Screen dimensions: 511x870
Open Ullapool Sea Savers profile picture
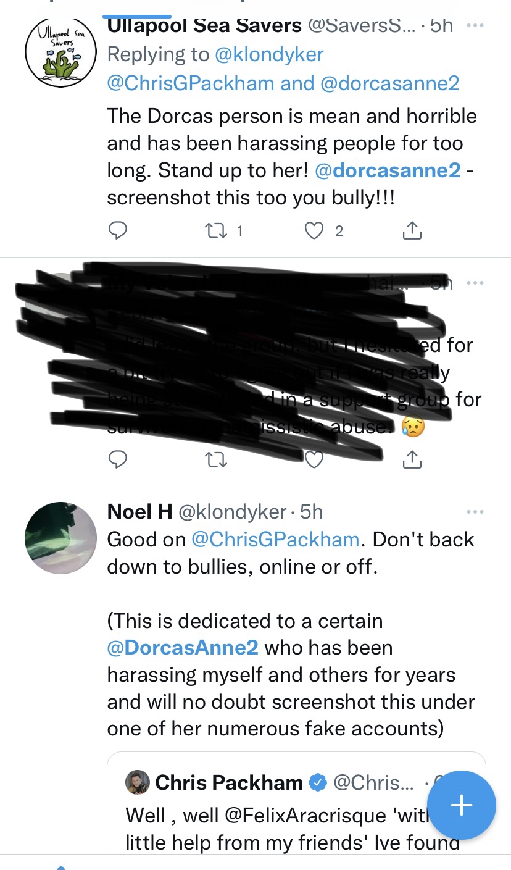[x=60, y=51]
